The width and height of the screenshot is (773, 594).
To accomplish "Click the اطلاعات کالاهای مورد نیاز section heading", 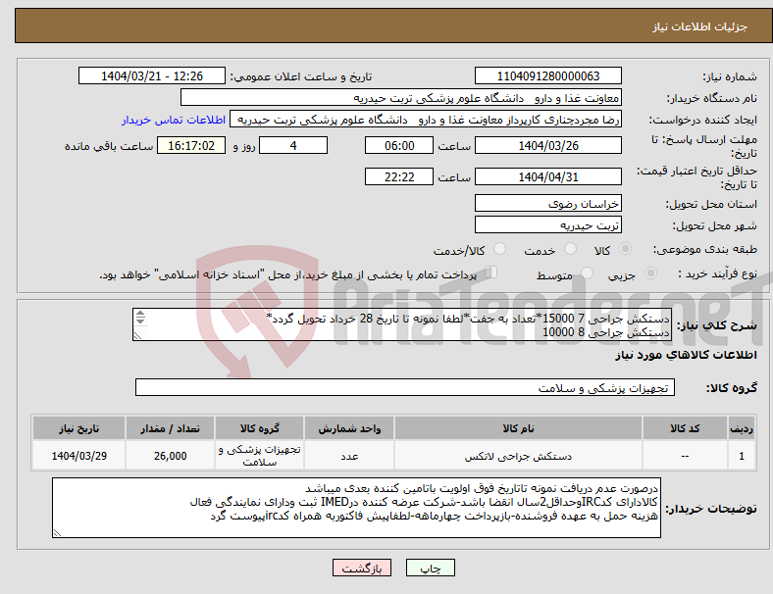I will (x=686, y=355).
